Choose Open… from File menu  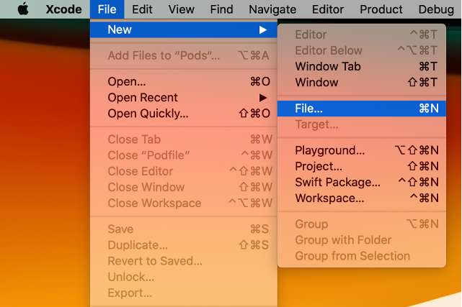point(184,81)
